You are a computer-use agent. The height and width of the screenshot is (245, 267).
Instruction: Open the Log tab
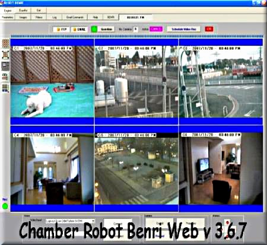55,17
